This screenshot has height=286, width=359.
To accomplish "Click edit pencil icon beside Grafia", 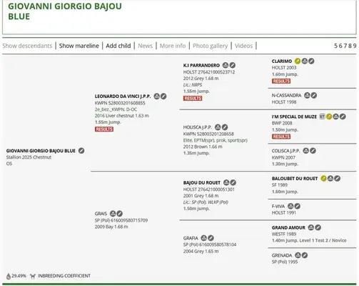I will tap(211, 238).
